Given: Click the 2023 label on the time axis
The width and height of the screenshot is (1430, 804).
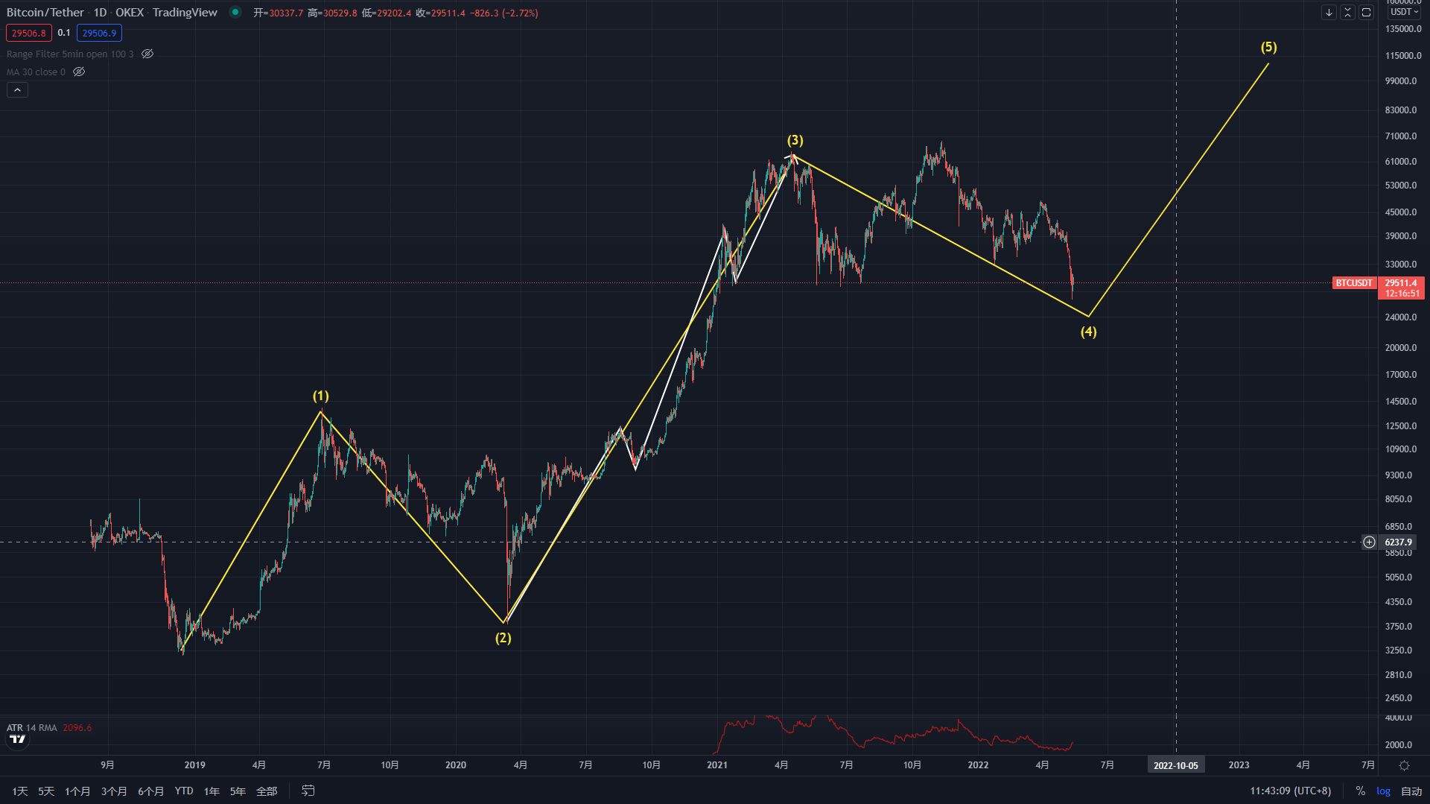Looking at the screenshot, I should click(1239, 765).
